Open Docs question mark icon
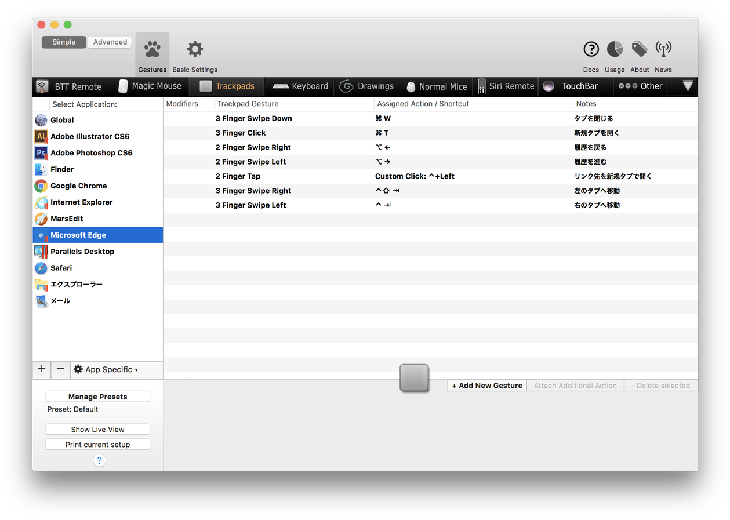Viewport: 730px width, 520px height. 591,50
